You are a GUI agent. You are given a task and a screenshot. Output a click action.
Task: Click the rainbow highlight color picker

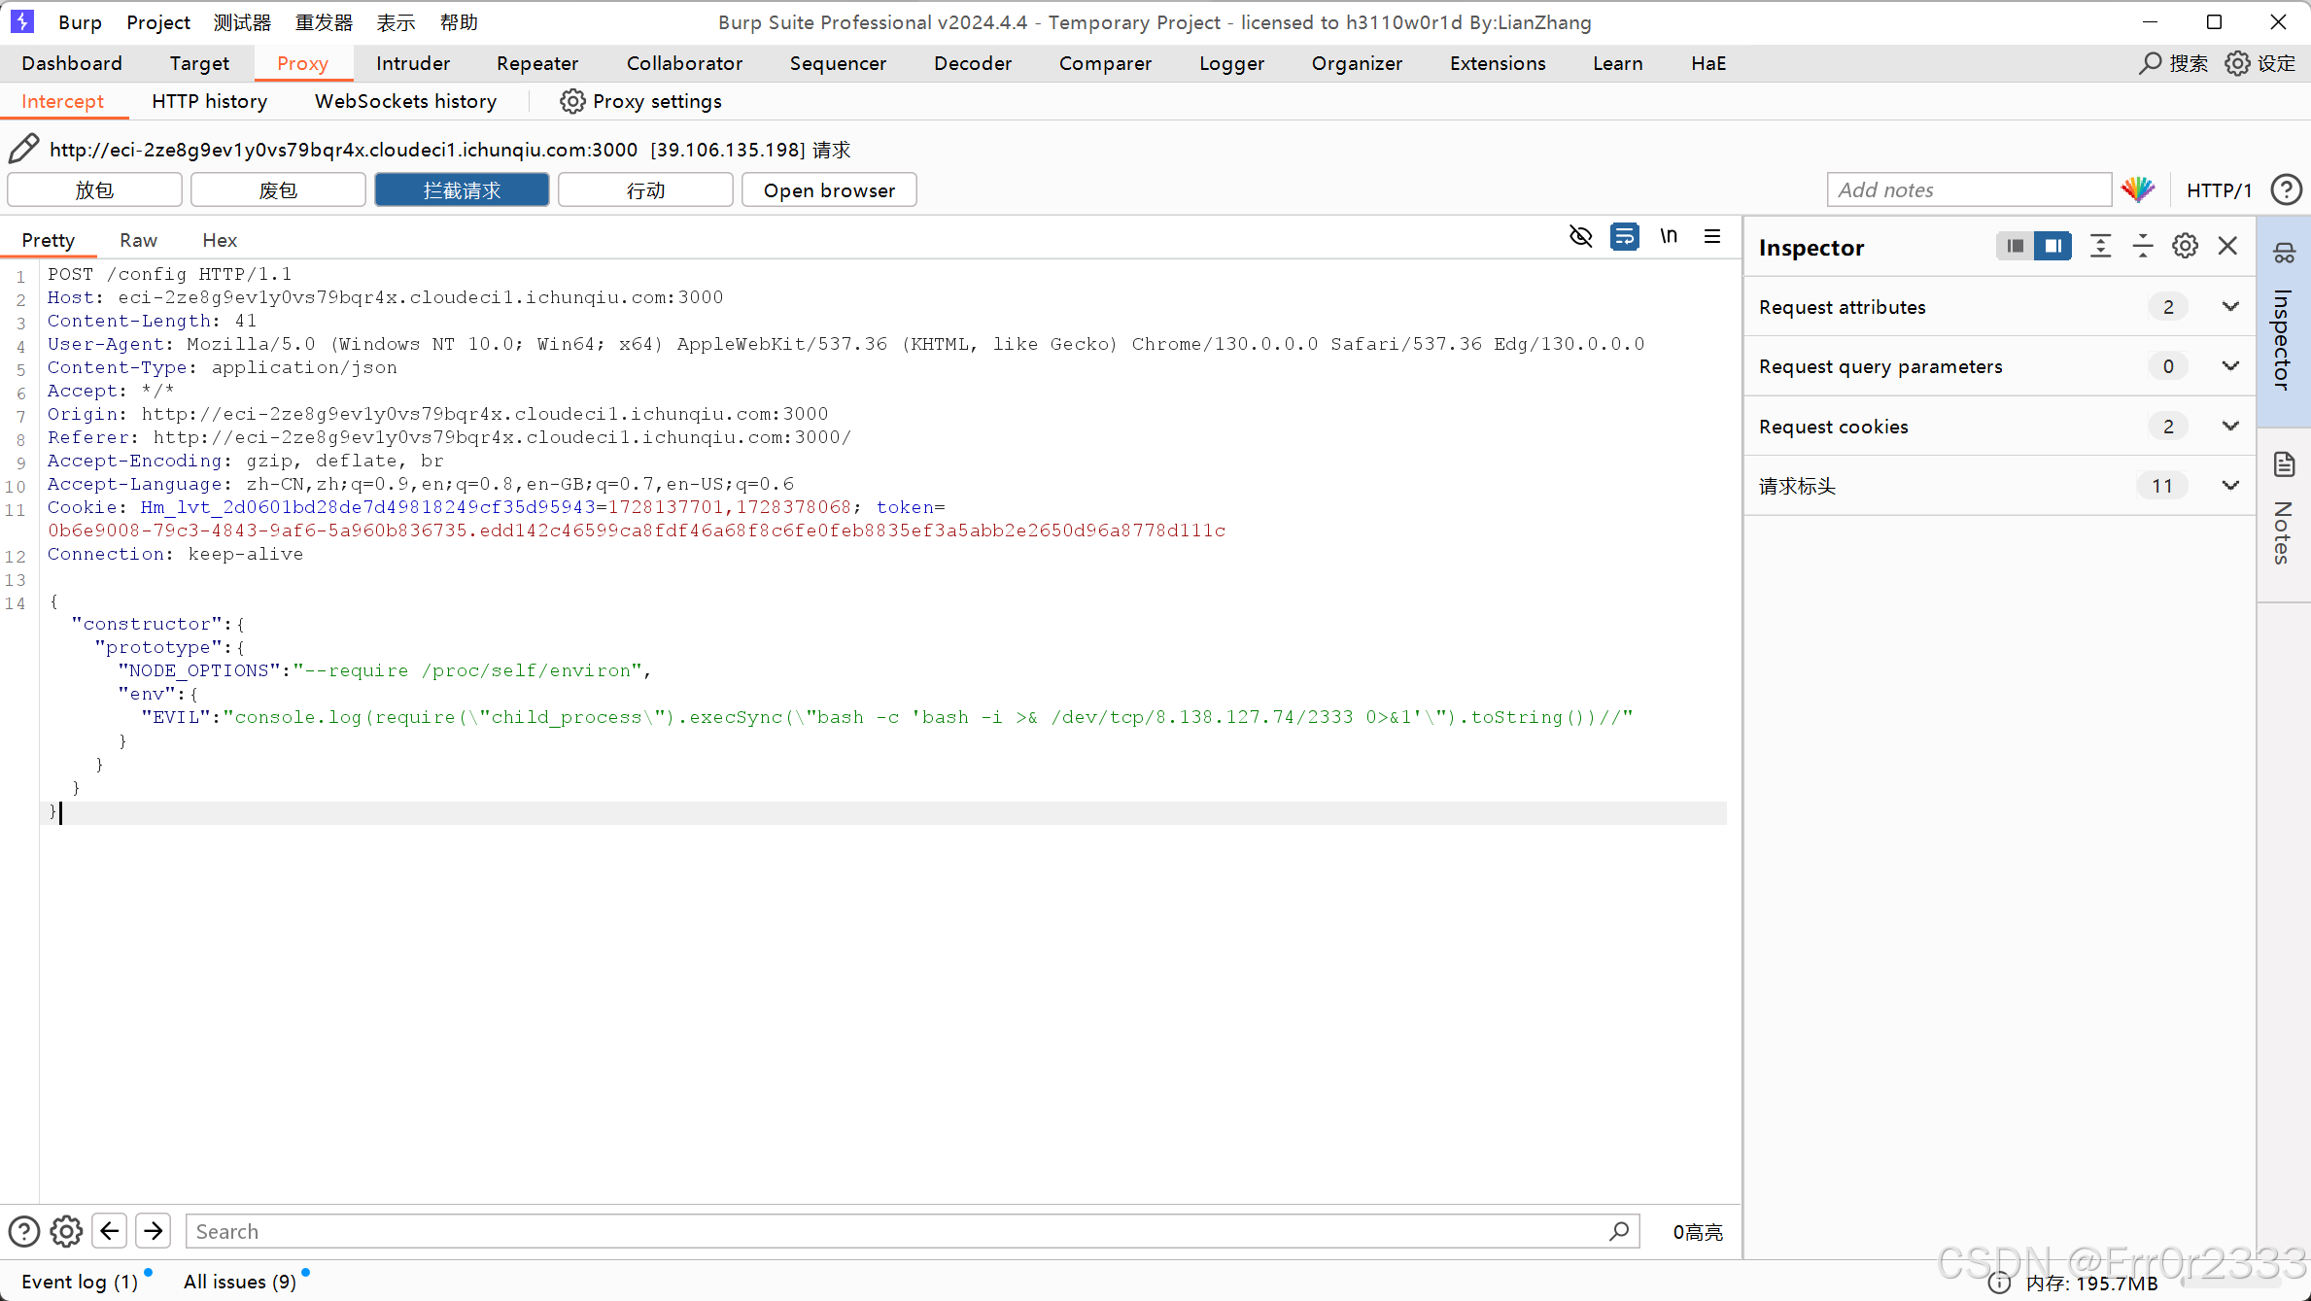click(x=2139, y=189)
